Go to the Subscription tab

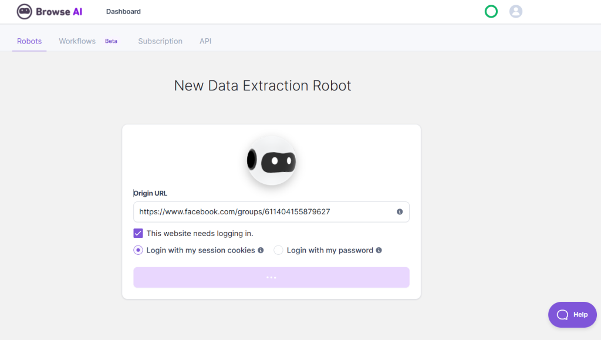tap(160, 41)
